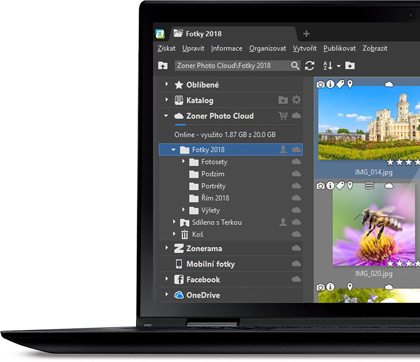Open the Informace menu
Screen dimensions: 420x362
(x=226, y=49)
